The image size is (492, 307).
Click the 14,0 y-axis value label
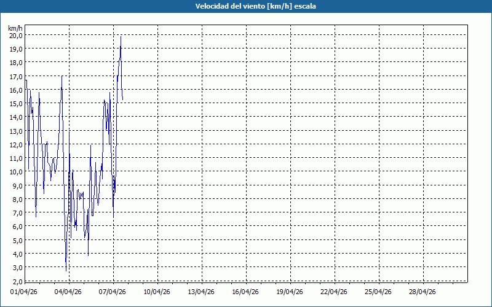(16, 117)
